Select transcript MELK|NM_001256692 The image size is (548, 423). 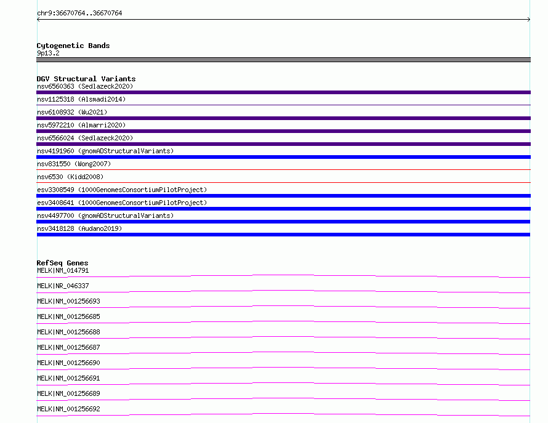click(68, 409)
